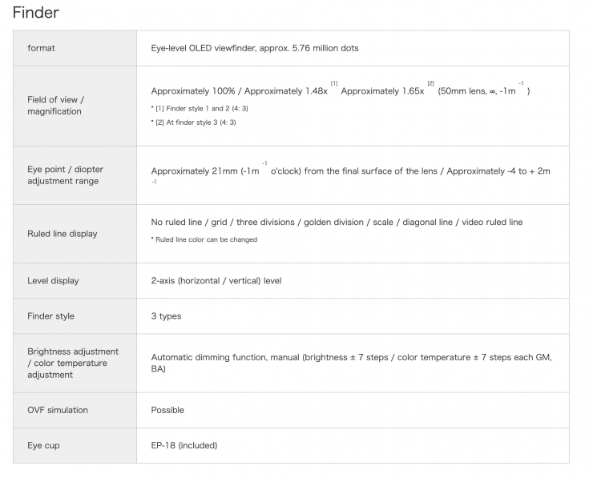
Task: Click the '2-axis (horizontal / vertical) level' value
Action: coord(216,281)
